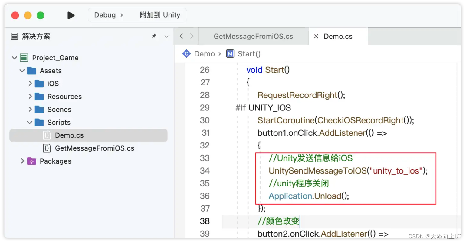Click 'RequestRecordRight();' on line 28
This screenshot has width=466, height=242.
tap(301, 95)
